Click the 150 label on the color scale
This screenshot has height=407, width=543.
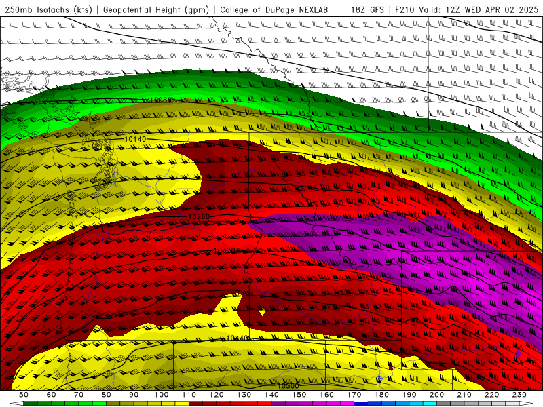coord(299,395)
